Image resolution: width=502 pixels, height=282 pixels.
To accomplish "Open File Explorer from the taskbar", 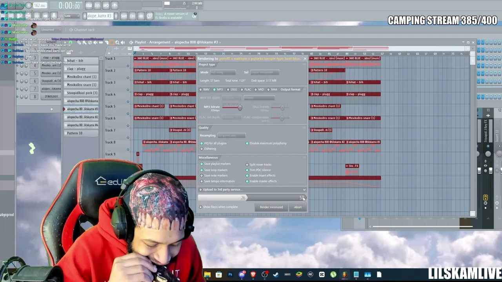I will point(207,275).
